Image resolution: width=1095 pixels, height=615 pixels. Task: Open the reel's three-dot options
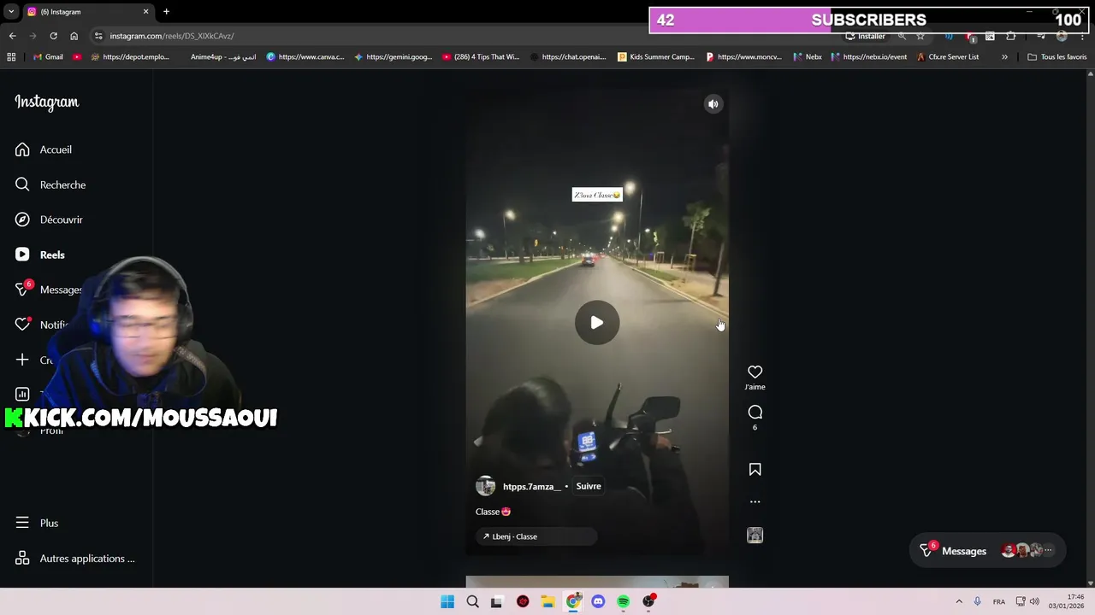(x=755, y=502)
